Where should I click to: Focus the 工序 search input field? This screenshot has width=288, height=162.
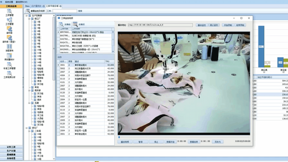[65, 11]
